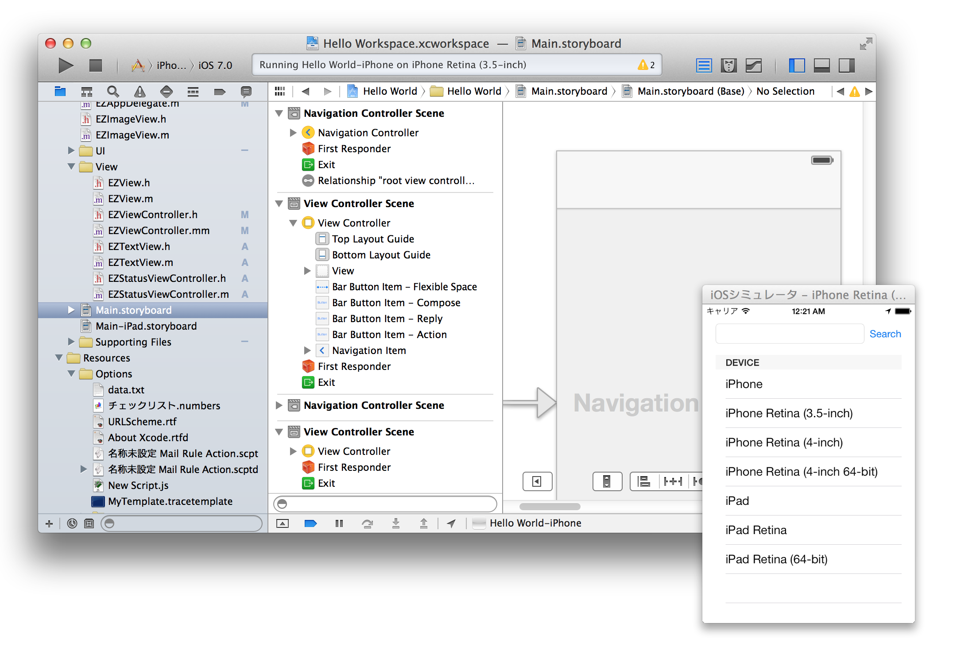Open EZViewController.mm file
Image resolution: width=953 pixels, height=654 pixels.
159,231
